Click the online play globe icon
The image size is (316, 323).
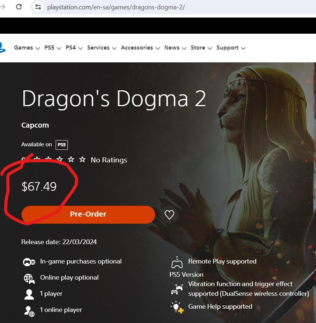(29, 279)
